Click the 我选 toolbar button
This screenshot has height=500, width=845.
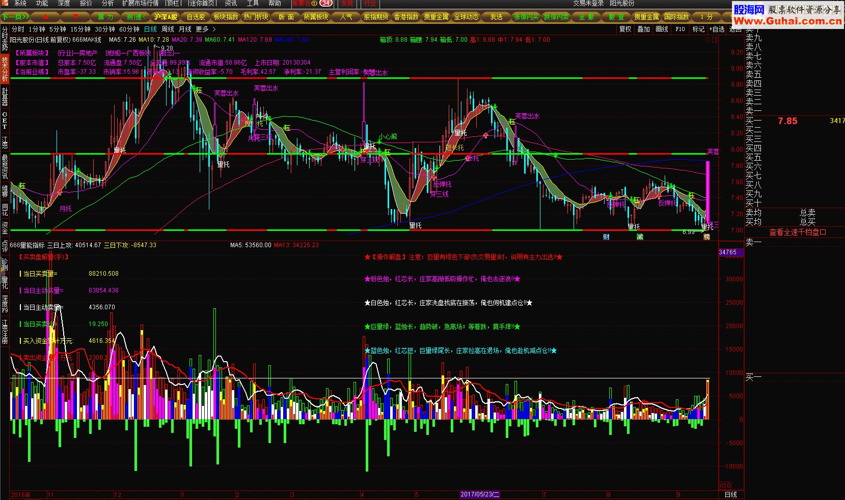[x=496, y=17]
